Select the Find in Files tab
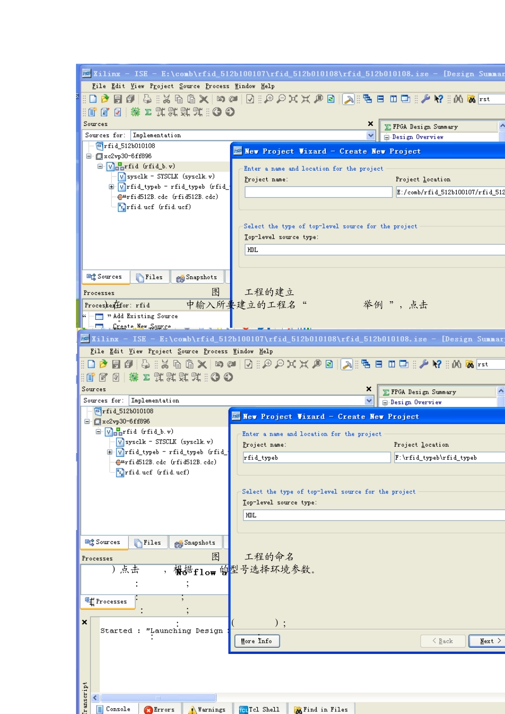The width and height of the screenshot is (505, 714). (322, 709)
